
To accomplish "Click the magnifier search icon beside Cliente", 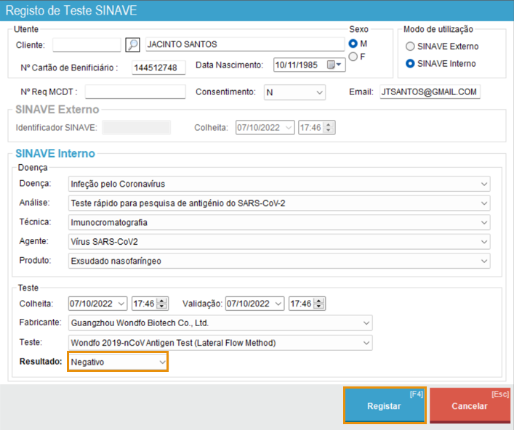I will click(132, 44).
